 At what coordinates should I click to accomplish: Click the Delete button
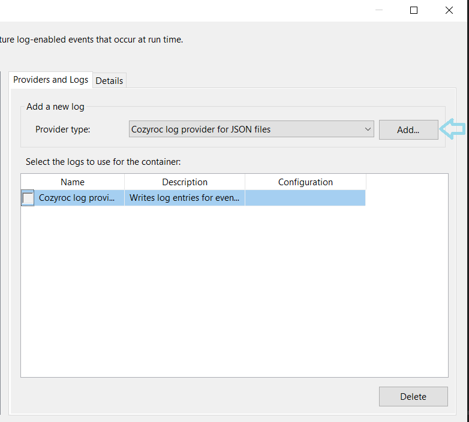[x=413, y=396]
